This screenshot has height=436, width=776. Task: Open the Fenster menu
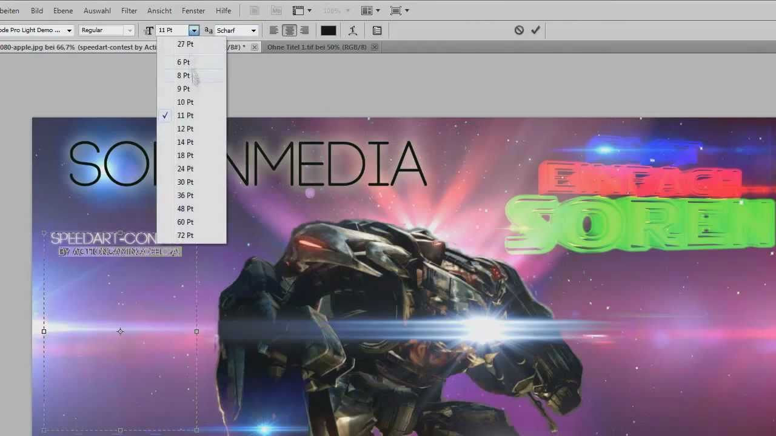pos(193,11)
